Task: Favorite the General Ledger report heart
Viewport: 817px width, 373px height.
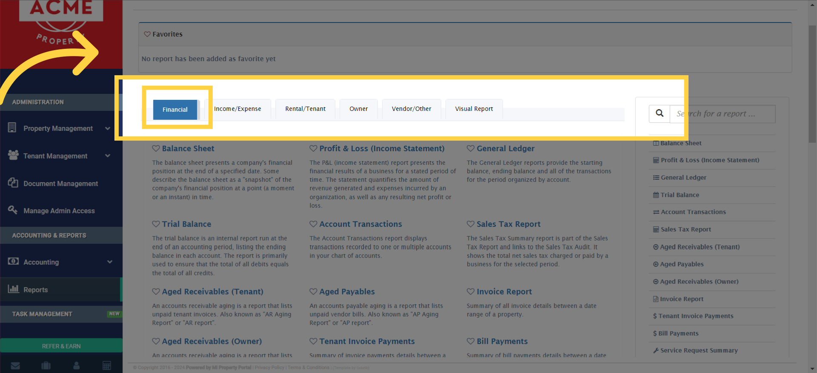Action: [471, 148]
